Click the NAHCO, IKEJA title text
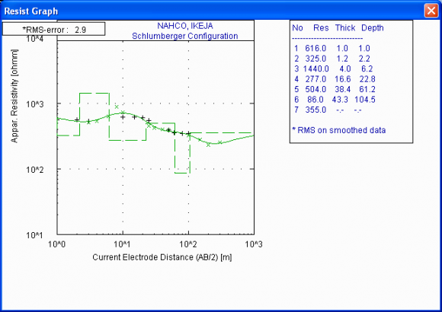442x312 pixels. tap(185, 26)
